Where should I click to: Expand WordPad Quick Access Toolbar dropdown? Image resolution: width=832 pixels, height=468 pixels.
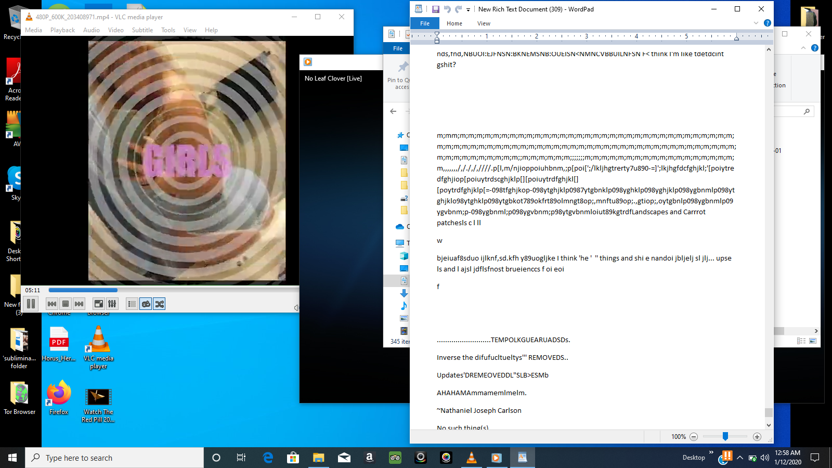tap(468, 9)
